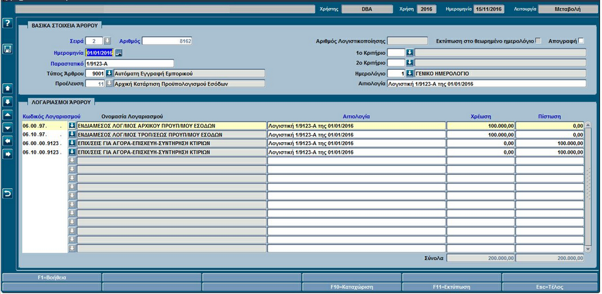
Task: Toggle Εκτύπωση στο θεωρημένο ημερολόγιο checkbox
Action: pos(539,41)
